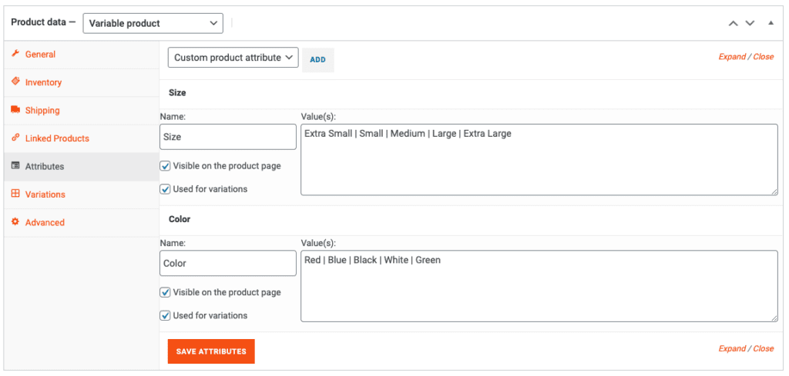
Task: Uncheck Size 'Used for variations'
Action: pyautogui.click(x=165, y=189)
